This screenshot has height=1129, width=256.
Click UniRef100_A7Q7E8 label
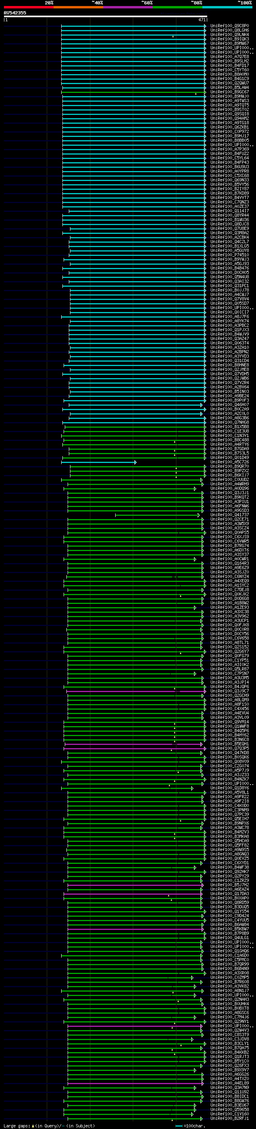(x=229, y=56)
